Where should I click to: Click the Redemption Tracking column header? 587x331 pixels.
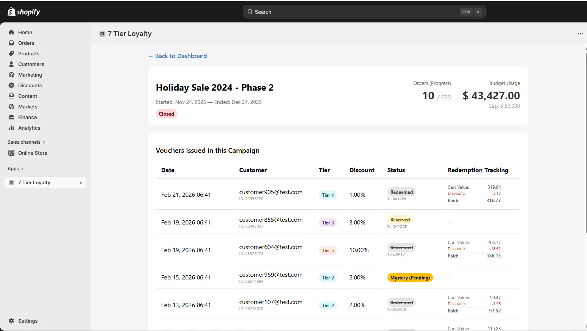point(478,170)
